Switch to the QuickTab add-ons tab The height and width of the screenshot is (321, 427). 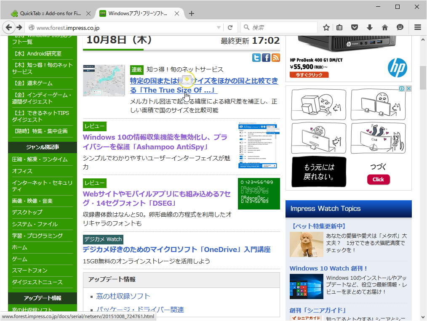point(46,13)
